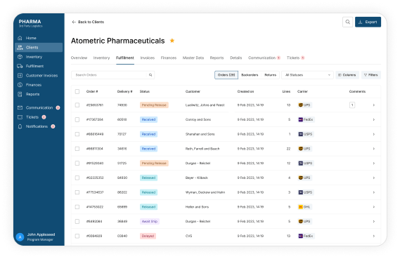Expand the Bayer - Kilback row chevron
The height and width of the screenshot is (259, 400).
click(x=374, y=178)
